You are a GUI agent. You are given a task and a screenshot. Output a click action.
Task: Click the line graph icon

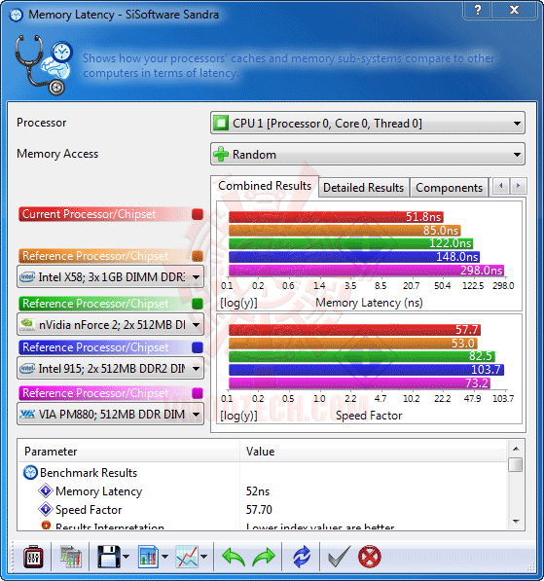coord(187,557)
